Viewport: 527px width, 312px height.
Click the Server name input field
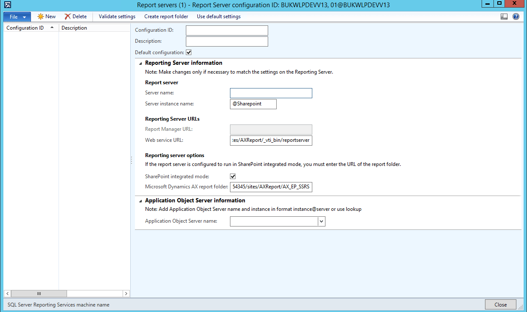pos(271,93)
